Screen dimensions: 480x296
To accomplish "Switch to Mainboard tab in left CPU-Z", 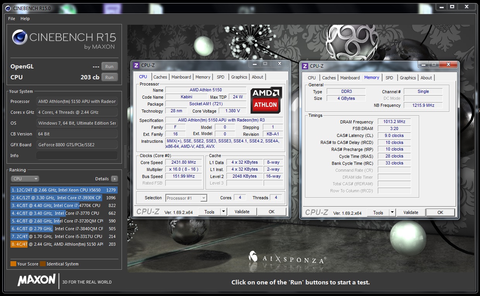I will pyautogui.click(x=181, y=77).
